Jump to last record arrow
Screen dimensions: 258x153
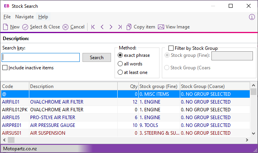click(x=120, y=27)
